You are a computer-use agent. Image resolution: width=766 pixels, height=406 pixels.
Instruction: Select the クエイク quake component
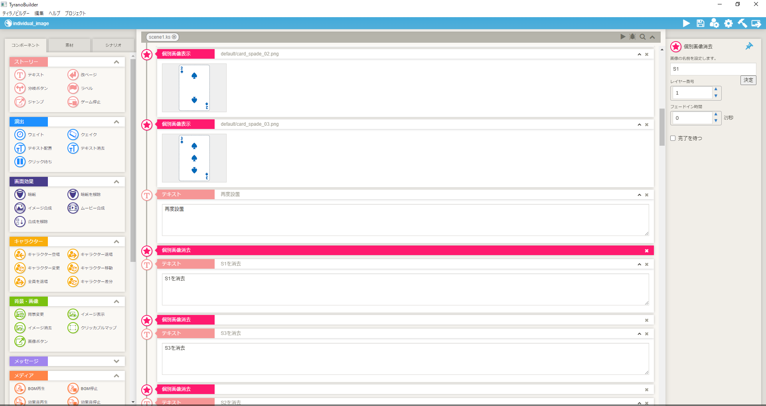pos(82,135)
